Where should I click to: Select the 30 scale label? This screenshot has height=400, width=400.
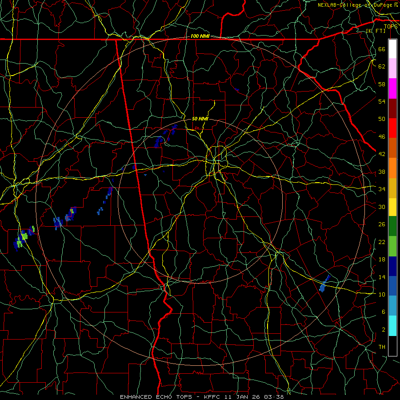tap(382, 207)
